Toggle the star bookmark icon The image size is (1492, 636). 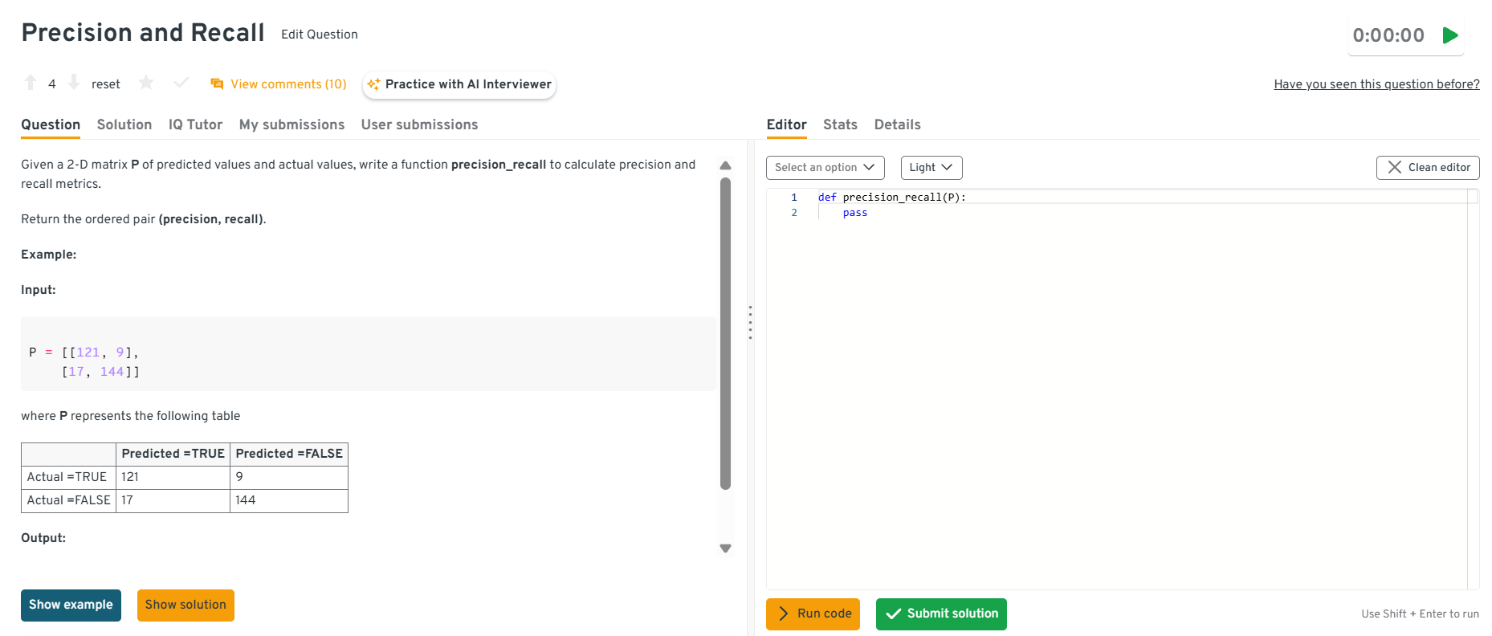point(146,83)
